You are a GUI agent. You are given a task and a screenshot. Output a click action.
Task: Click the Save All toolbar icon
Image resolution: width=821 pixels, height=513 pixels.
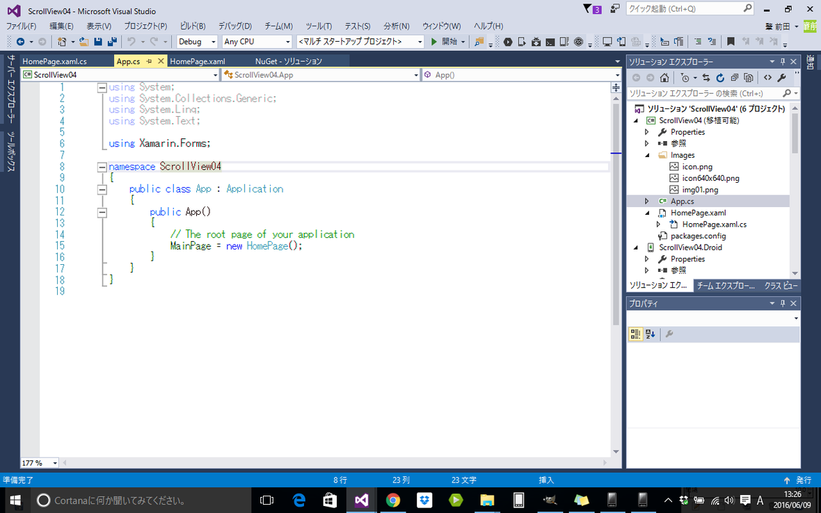click(111, 42)
